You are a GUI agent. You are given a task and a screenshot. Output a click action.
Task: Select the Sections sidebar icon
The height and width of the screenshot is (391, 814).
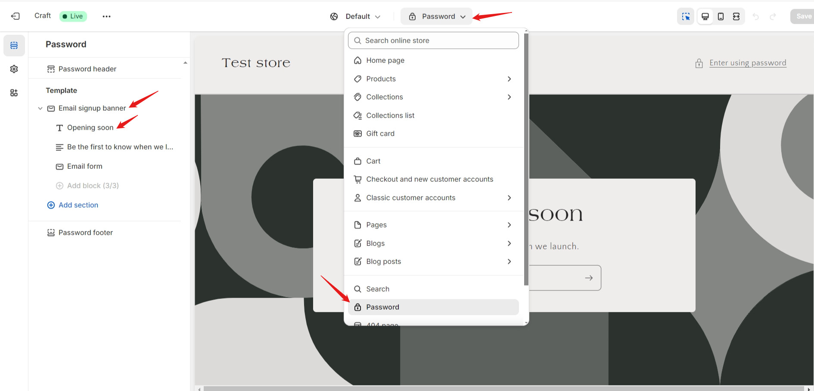tap(14, 45)
